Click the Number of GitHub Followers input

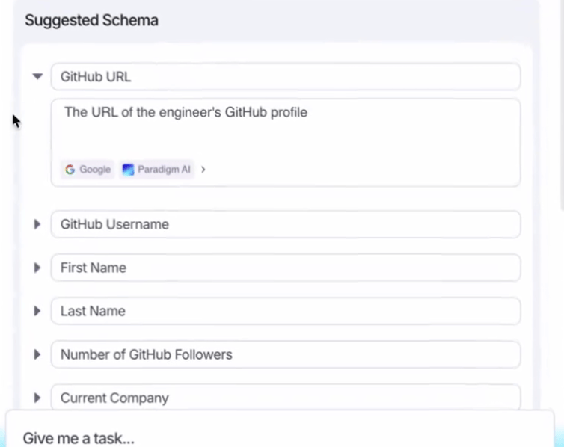(x=285, y=354)
